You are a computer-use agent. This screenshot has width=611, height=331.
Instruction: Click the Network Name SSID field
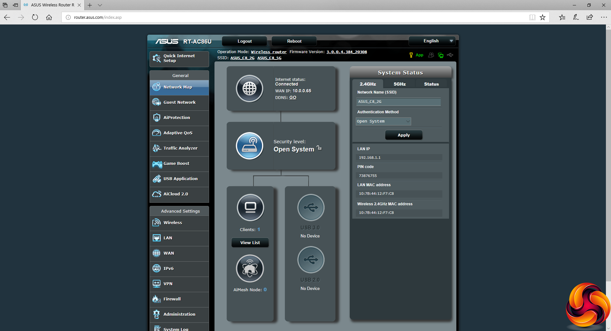[398, 102]
